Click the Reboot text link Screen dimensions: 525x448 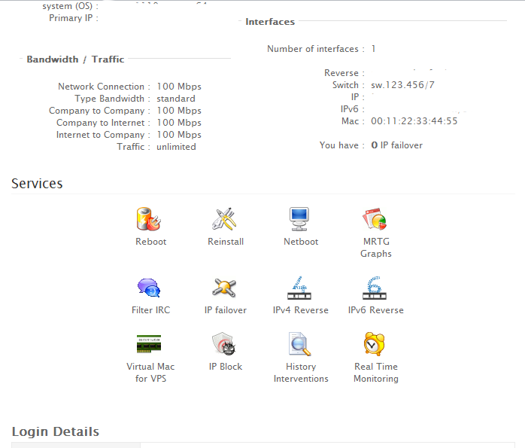pyautogui.click(x=150, y=242)
